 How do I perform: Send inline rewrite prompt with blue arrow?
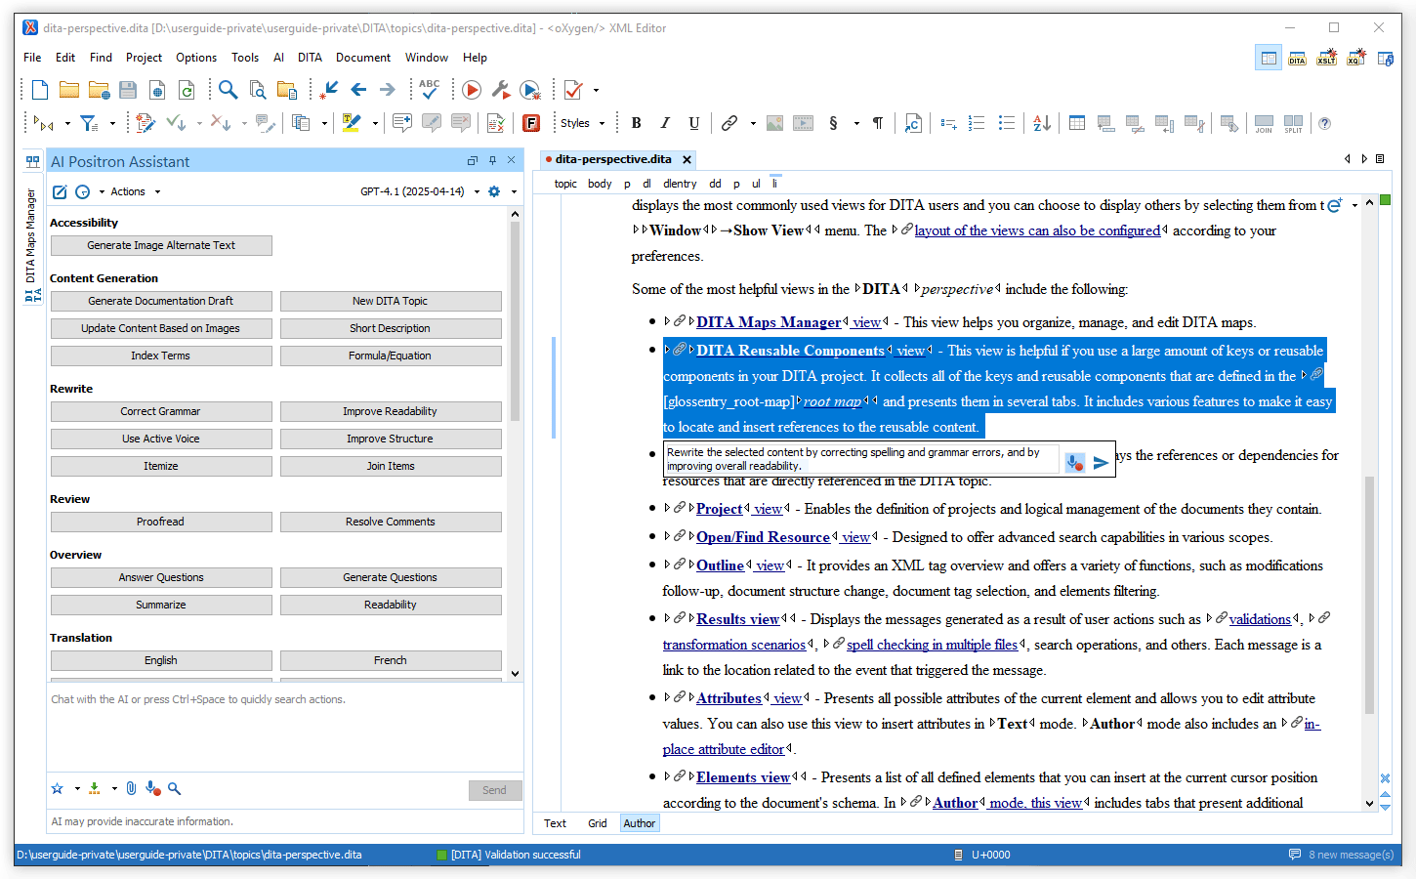1101,463
